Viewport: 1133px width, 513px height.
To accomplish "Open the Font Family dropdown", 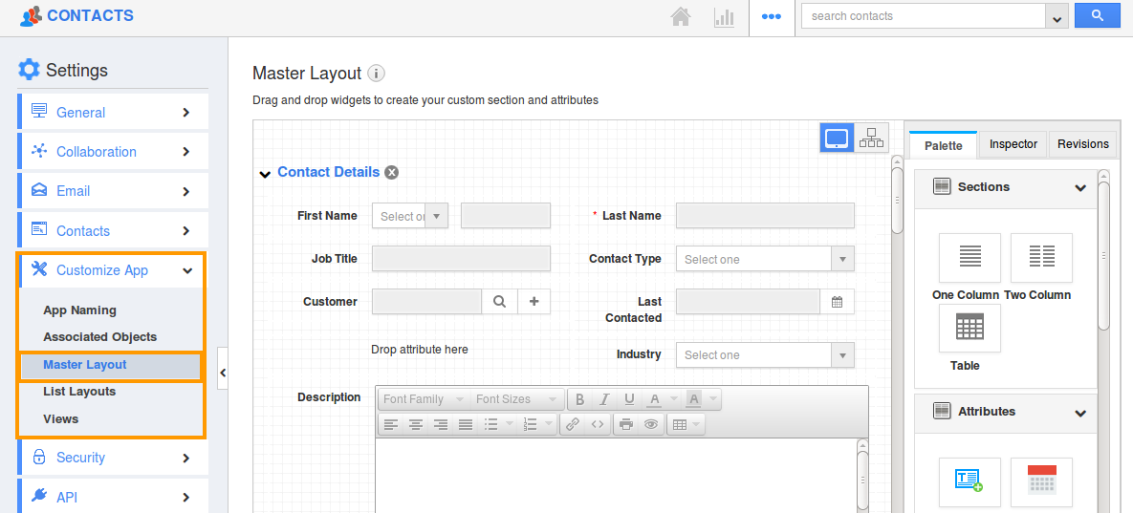I will [424, 399].
